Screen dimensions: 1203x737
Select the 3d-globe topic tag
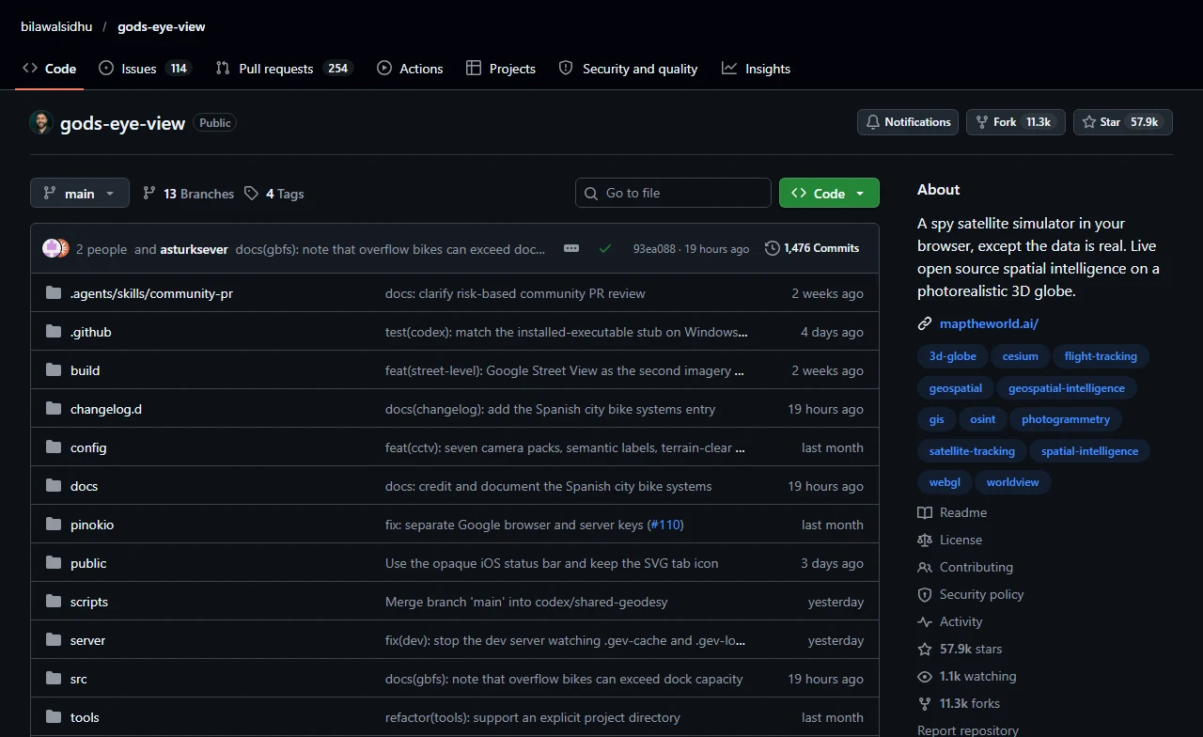pos(953,356)
